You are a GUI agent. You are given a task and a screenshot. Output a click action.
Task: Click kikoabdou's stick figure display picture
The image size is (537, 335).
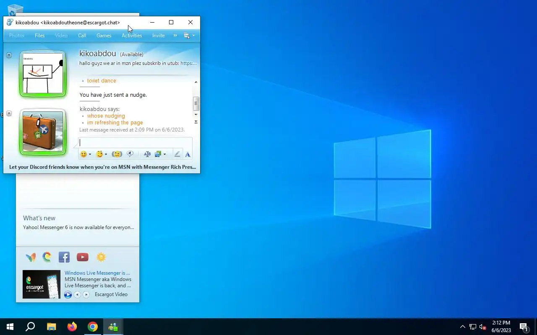pyautogui.click(x=43, y=74)
